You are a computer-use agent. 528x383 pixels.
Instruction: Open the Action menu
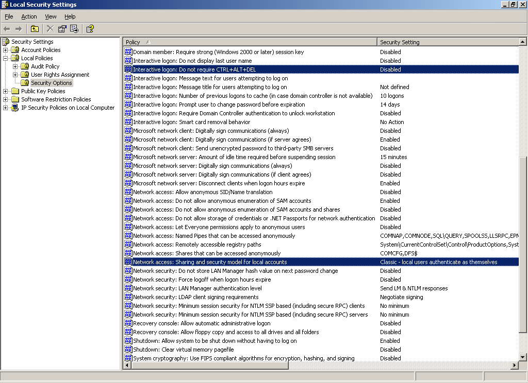pos(29,16)
